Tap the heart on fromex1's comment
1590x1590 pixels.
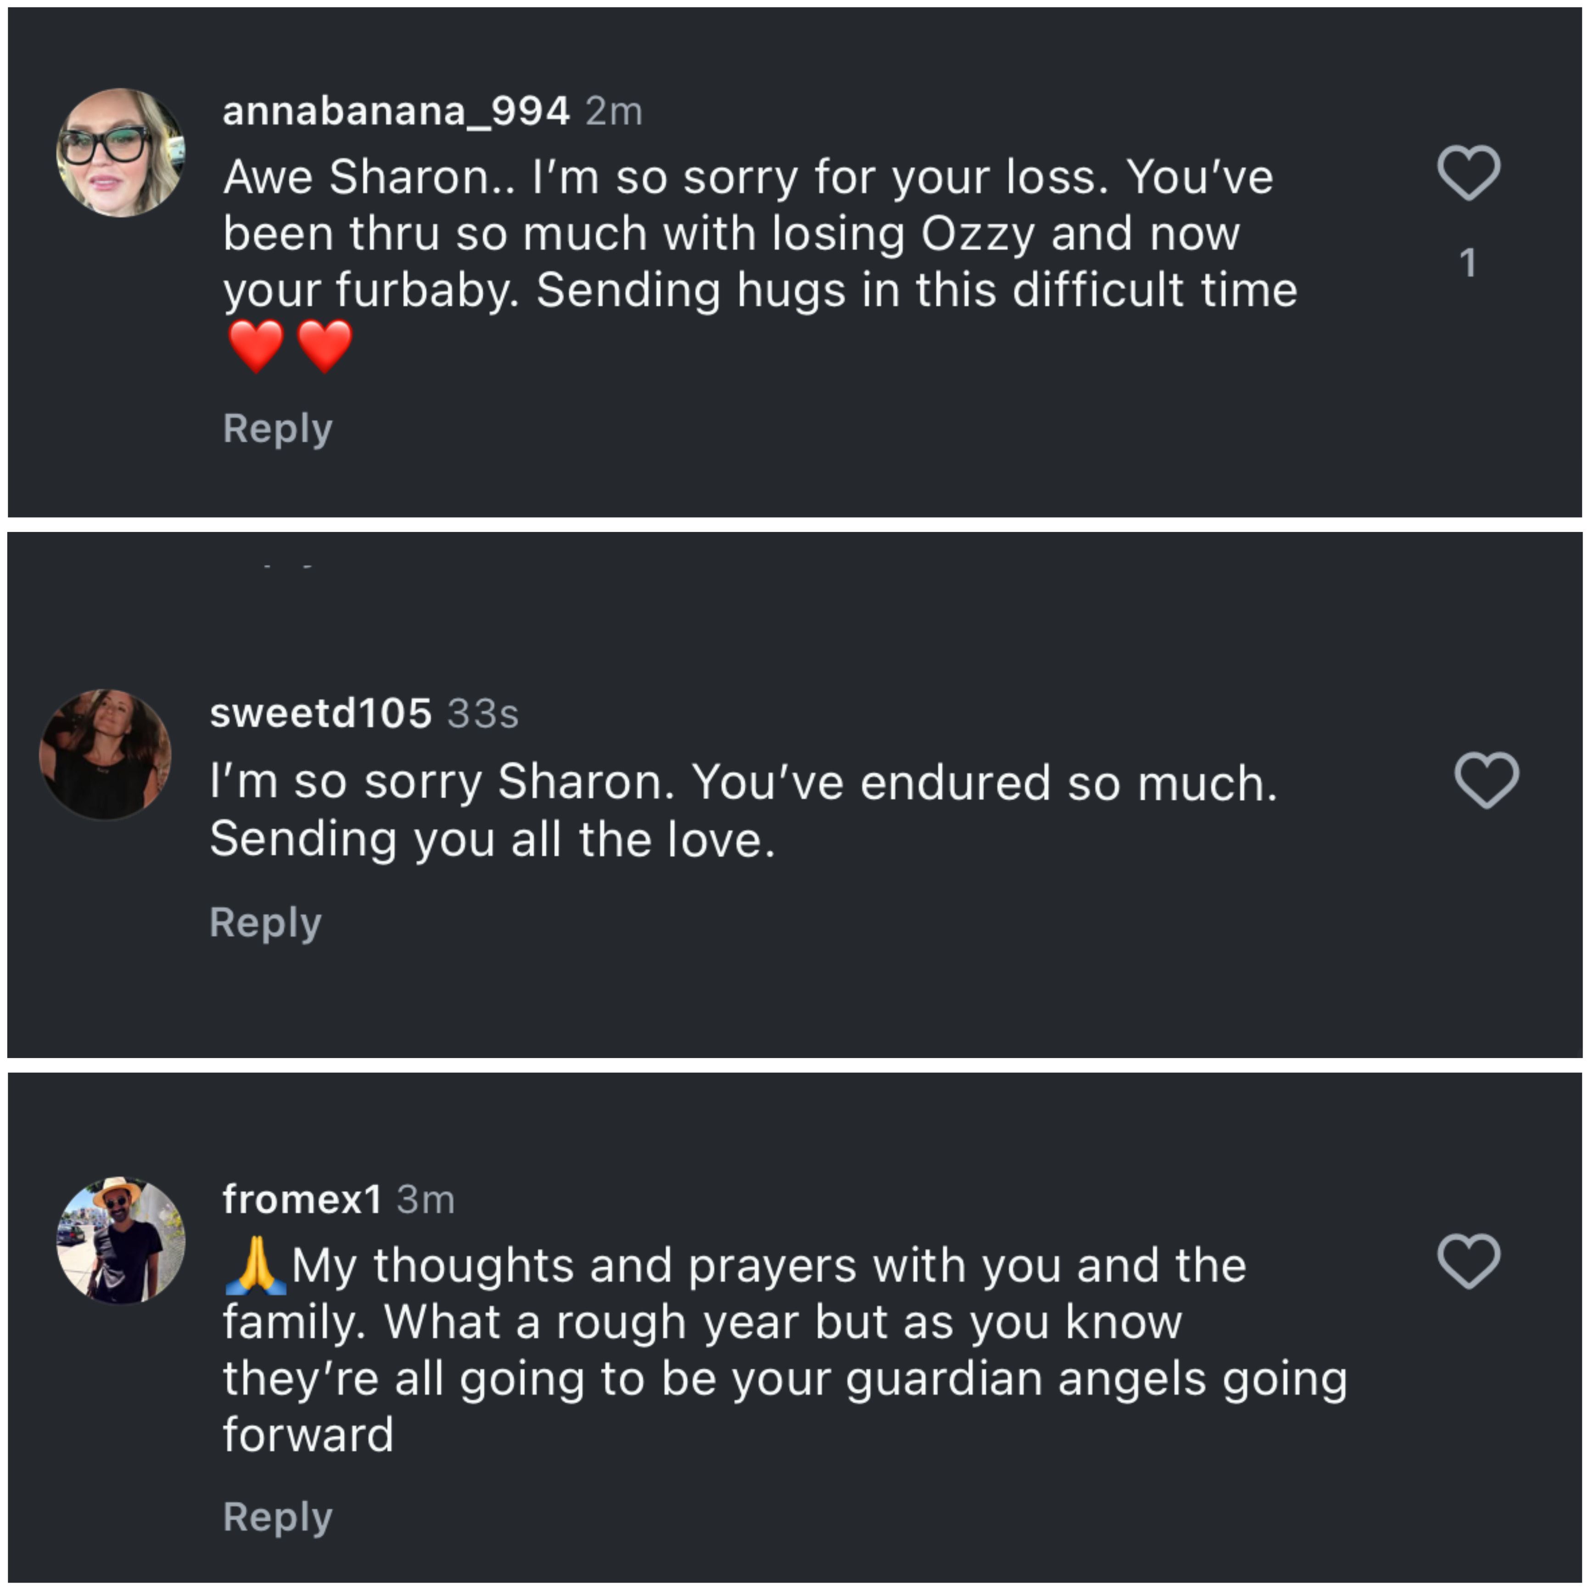click(1469, 1260)
